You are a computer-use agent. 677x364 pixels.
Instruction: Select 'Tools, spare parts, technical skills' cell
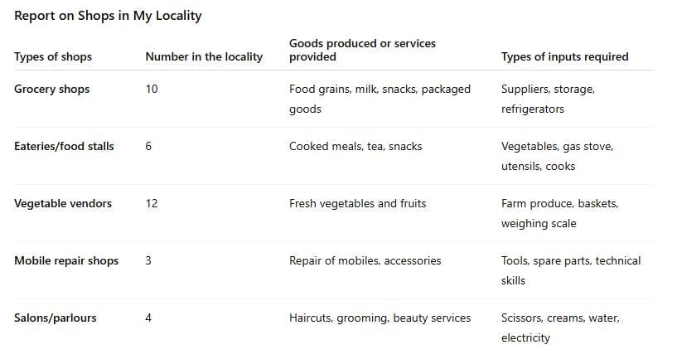tap(570, 270)
